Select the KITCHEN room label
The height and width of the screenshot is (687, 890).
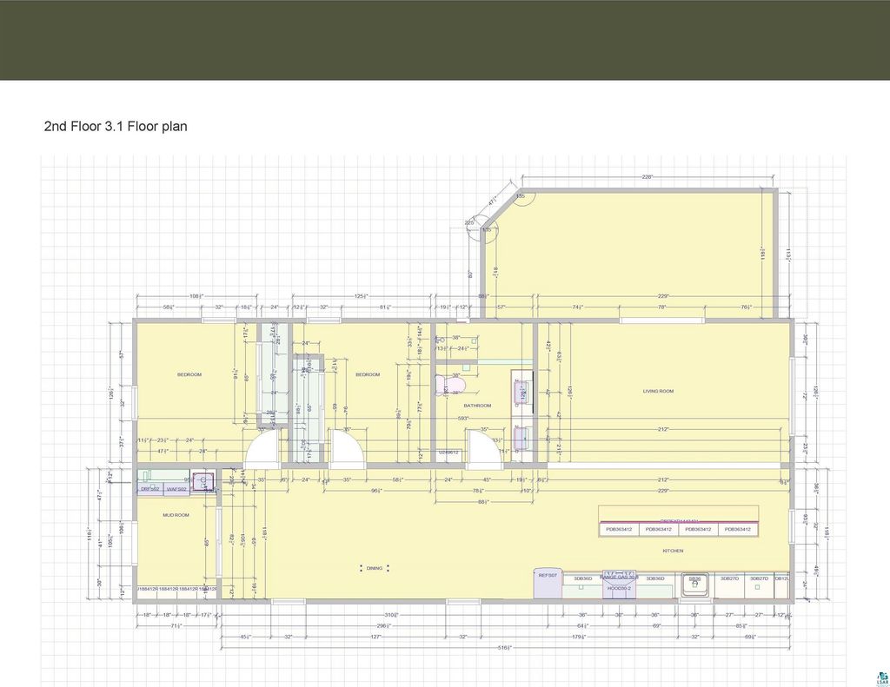pos(673,551)
